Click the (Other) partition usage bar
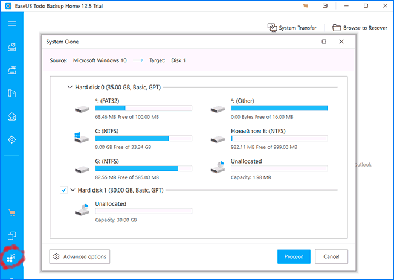Screen dimensions: 394x280 [279, 108]
